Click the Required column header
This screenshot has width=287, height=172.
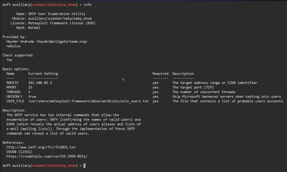point(160,74)
